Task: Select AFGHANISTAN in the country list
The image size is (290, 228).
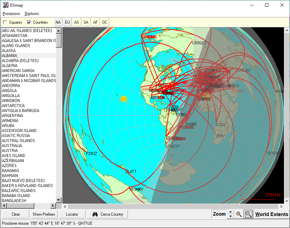Action: point(29,36)
